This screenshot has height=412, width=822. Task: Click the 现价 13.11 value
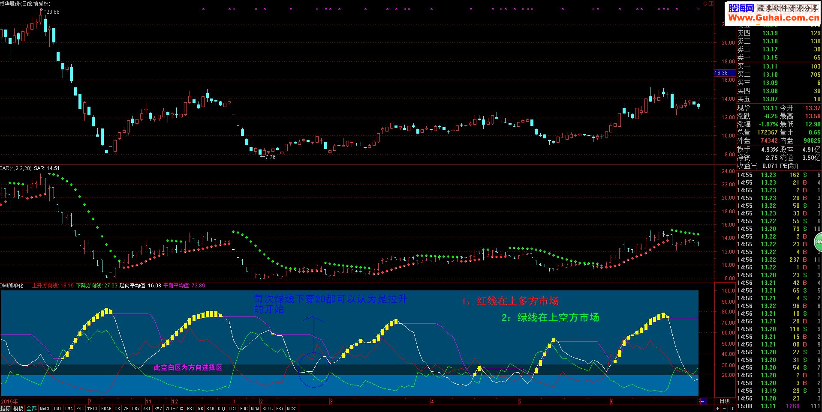[x=770, y=108]
